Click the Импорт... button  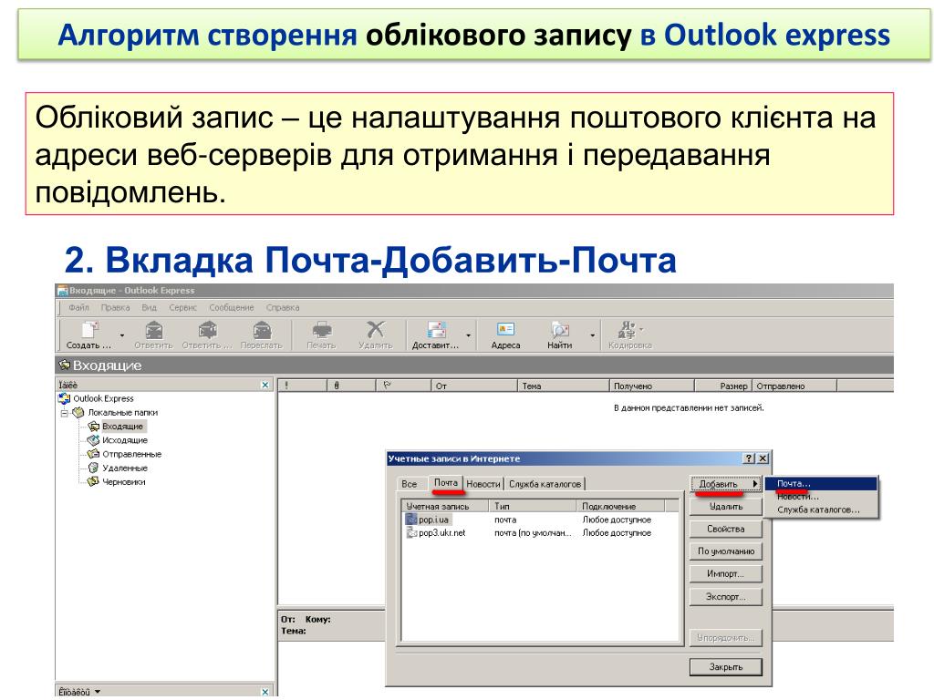pos(725,574)
